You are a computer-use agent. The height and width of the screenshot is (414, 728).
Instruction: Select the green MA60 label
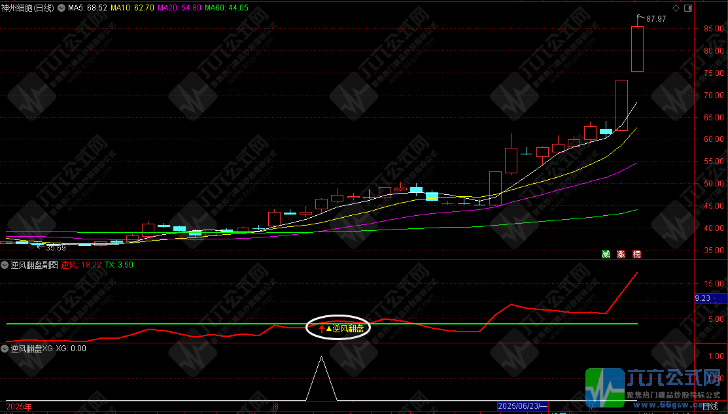226,8
